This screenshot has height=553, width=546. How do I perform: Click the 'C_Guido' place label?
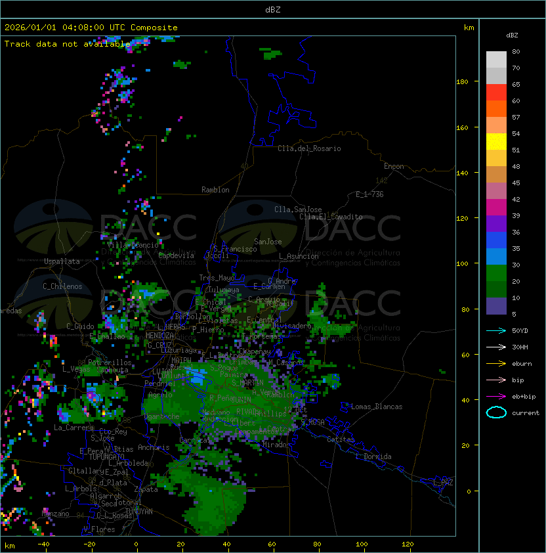pyautogui.click(x=80, y=326)
